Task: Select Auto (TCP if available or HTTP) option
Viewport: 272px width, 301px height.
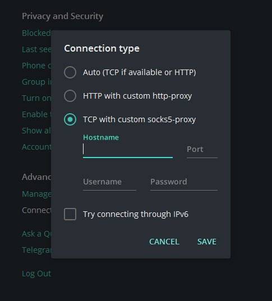Action: (70, 72)
